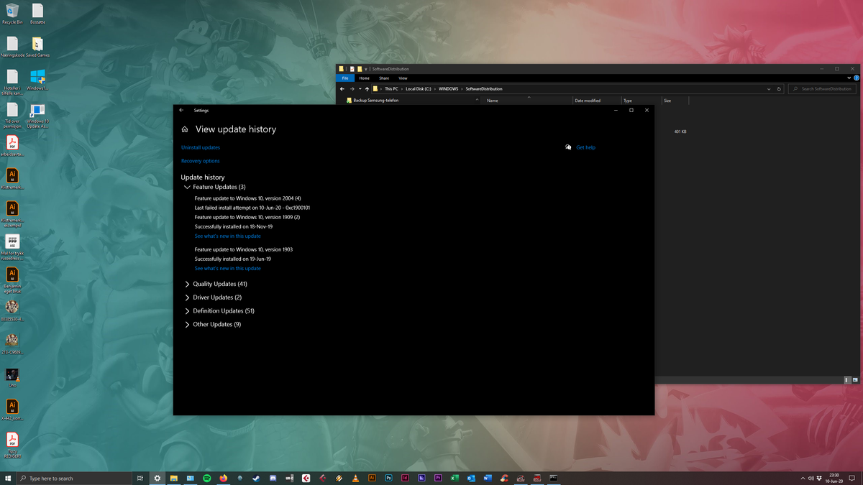Expand Definition Updates (51)
This screenshot has width=863, height=485.
coord(219,311)
